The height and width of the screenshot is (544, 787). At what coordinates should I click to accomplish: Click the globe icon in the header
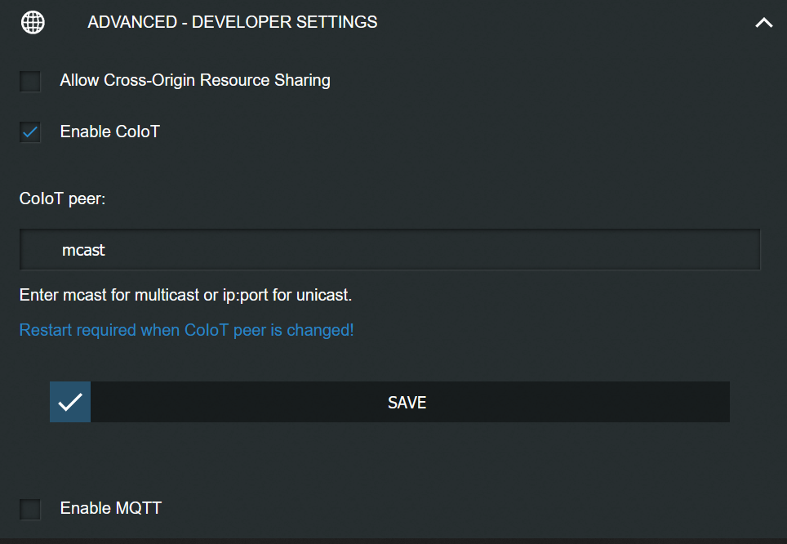click(x=33, y=23)
